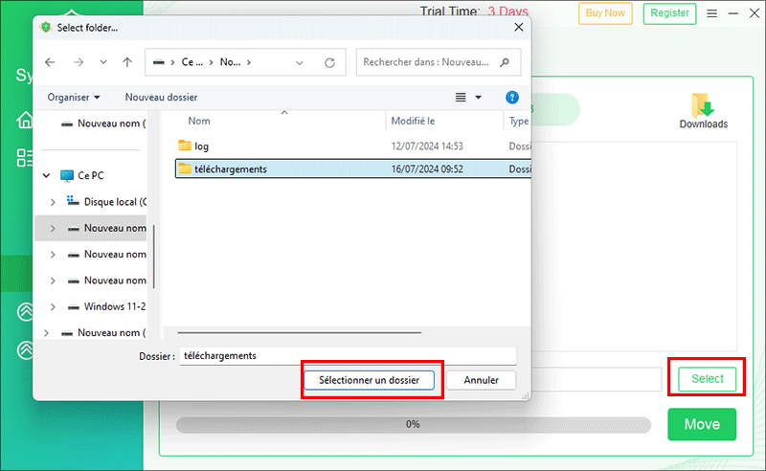Click Nouveau dossier in the toolbar
766x471 pixels.
[x=160, y=97]
